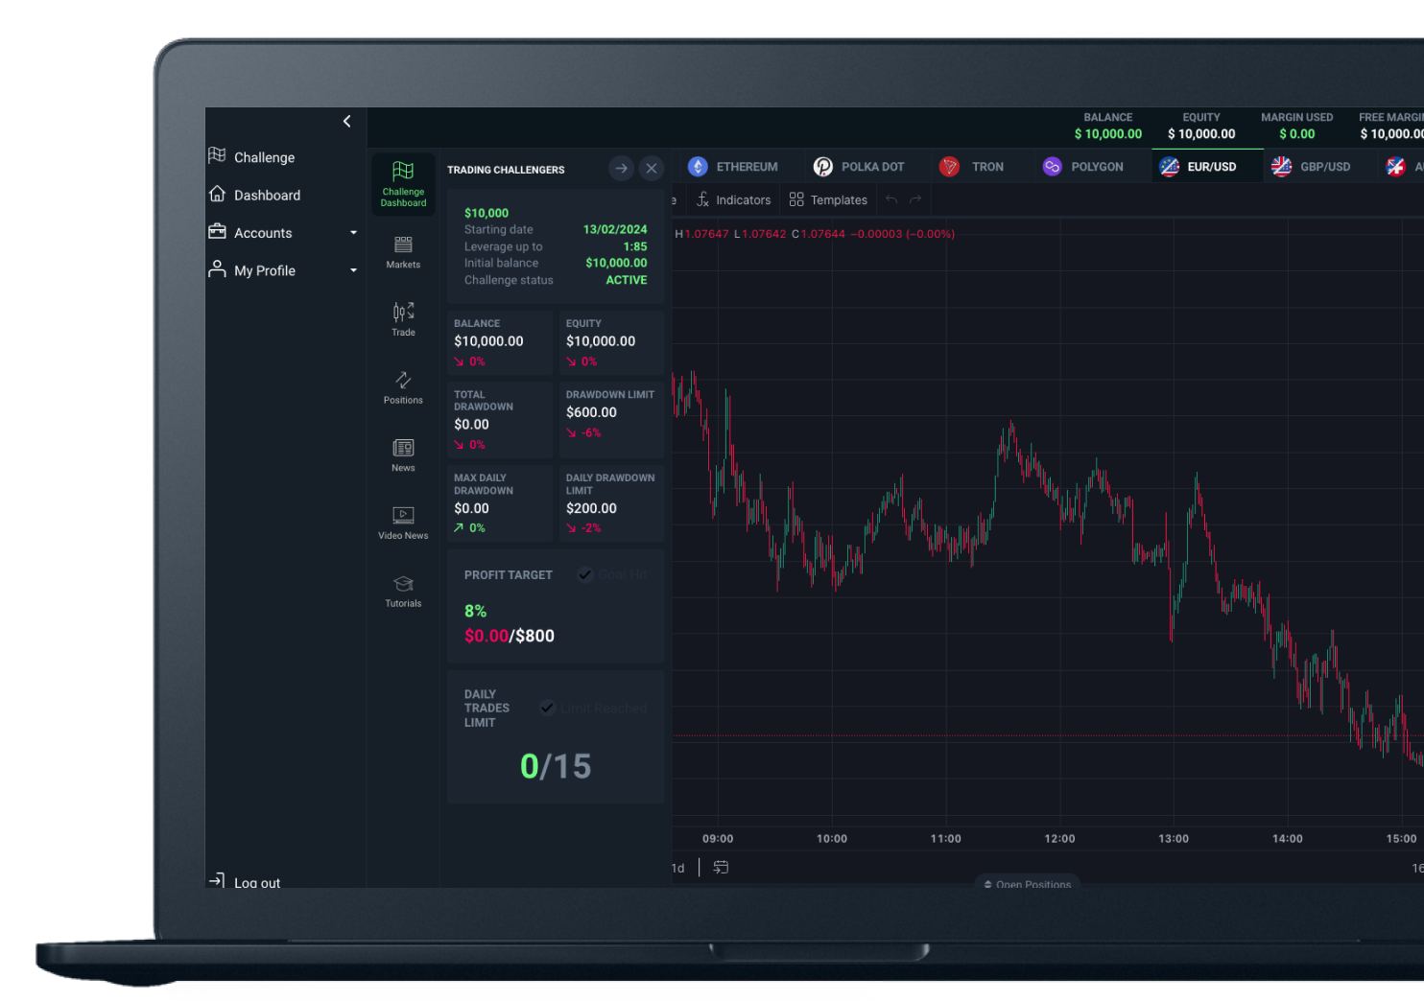
Task: Click the Accounts briefcase icon
Action: 217,231
